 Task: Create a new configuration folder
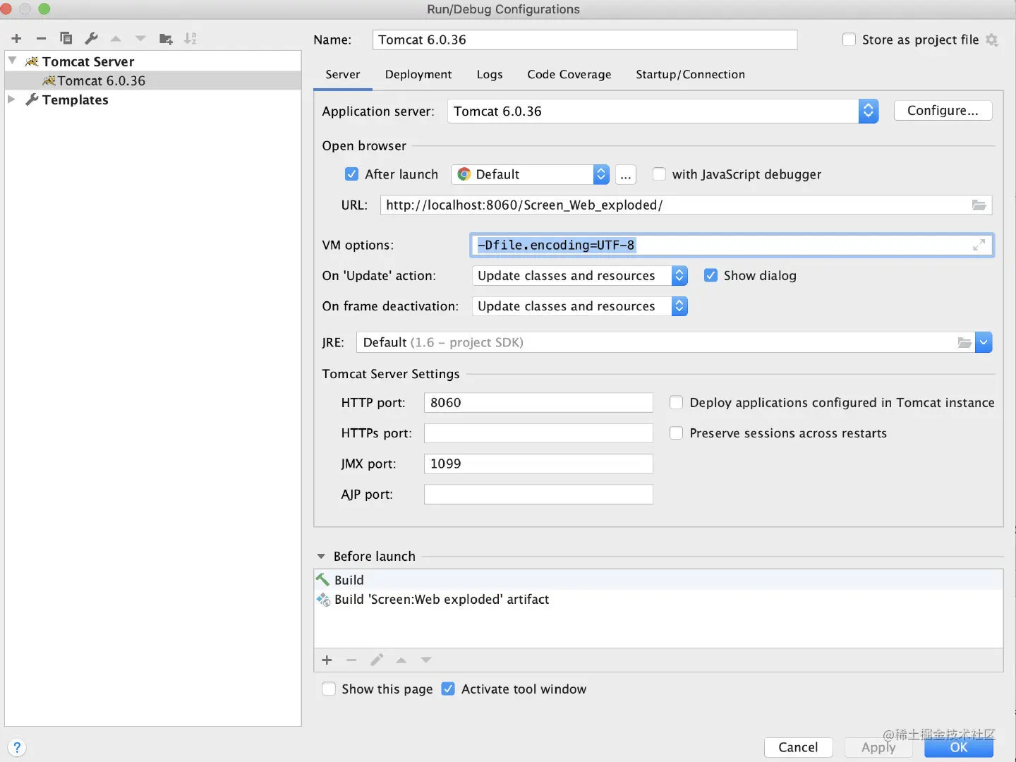click(166, 39)
